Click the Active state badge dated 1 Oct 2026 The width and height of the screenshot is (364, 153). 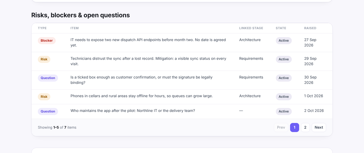pos(284,97)
